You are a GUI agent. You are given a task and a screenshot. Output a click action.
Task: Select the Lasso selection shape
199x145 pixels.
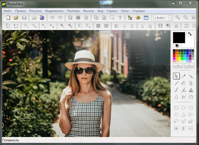pyautogui.click(x=176, y=121)
